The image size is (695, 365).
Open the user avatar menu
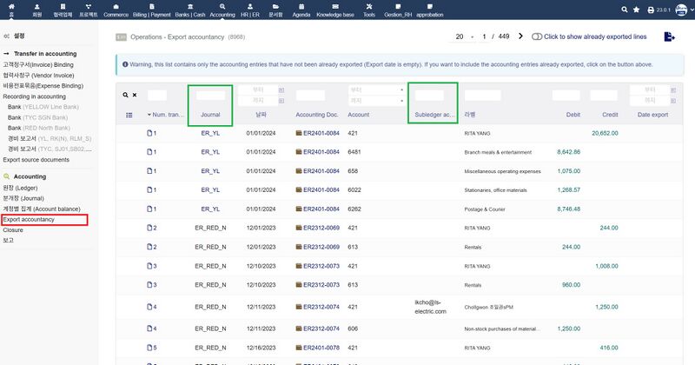pyautogui.click(x=681, y=10)
